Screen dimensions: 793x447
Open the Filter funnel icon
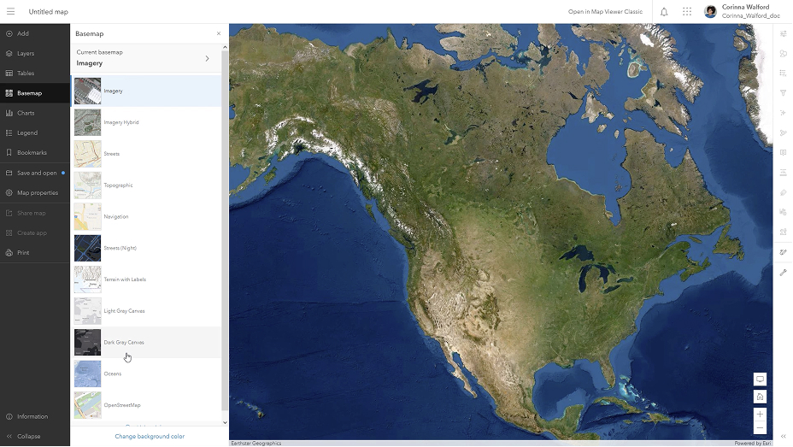[783, 93]
